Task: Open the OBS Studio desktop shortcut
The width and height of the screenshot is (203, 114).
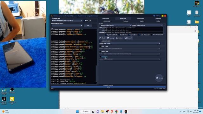Action: pyautogui.click(x=12, y=90)
